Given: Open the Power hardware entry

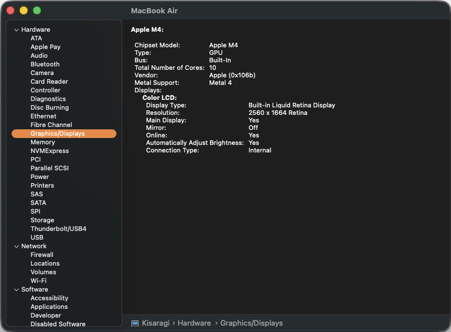Looking at the screenshot, I should click(40, 177).
